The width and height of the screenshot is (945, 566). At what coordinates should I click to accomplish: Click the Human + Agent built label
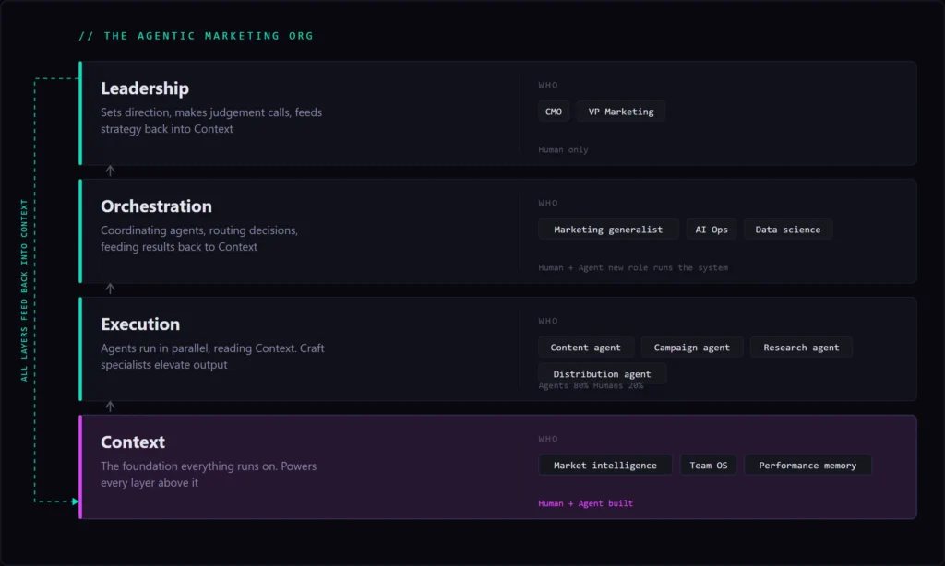click(585, 503)
